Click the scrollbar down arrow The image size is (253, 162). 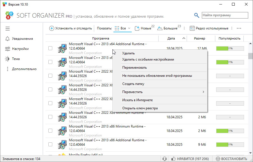(x=250, y=153)
